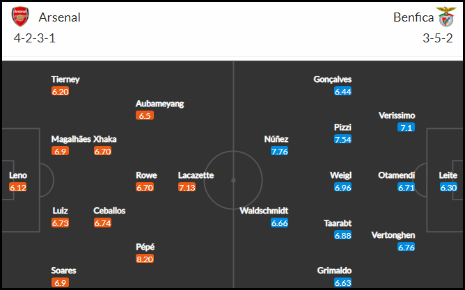Image resolution: width=465 pixels, height=290 pixels.
Task: Click the Arsenal club crest icon
Action: pos(20,17)
